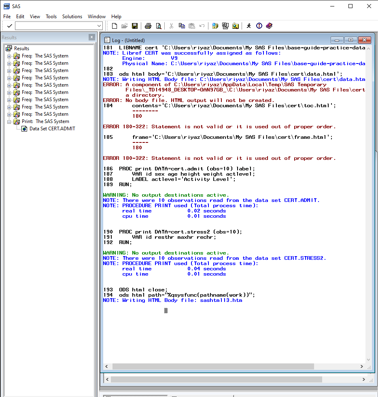Image resolution: width=378 pixels, height=397 pixels.
Task: Collapse the Print: The SAS System node
Action: point(9,122)
